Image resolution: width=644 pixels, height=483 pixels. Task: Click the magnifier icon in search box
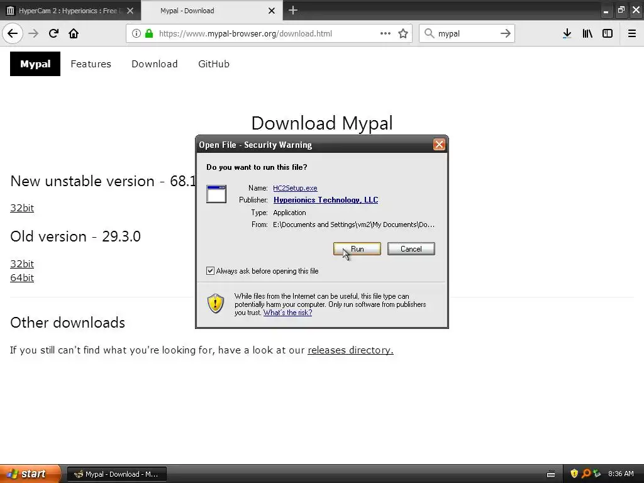pos(429,33)
